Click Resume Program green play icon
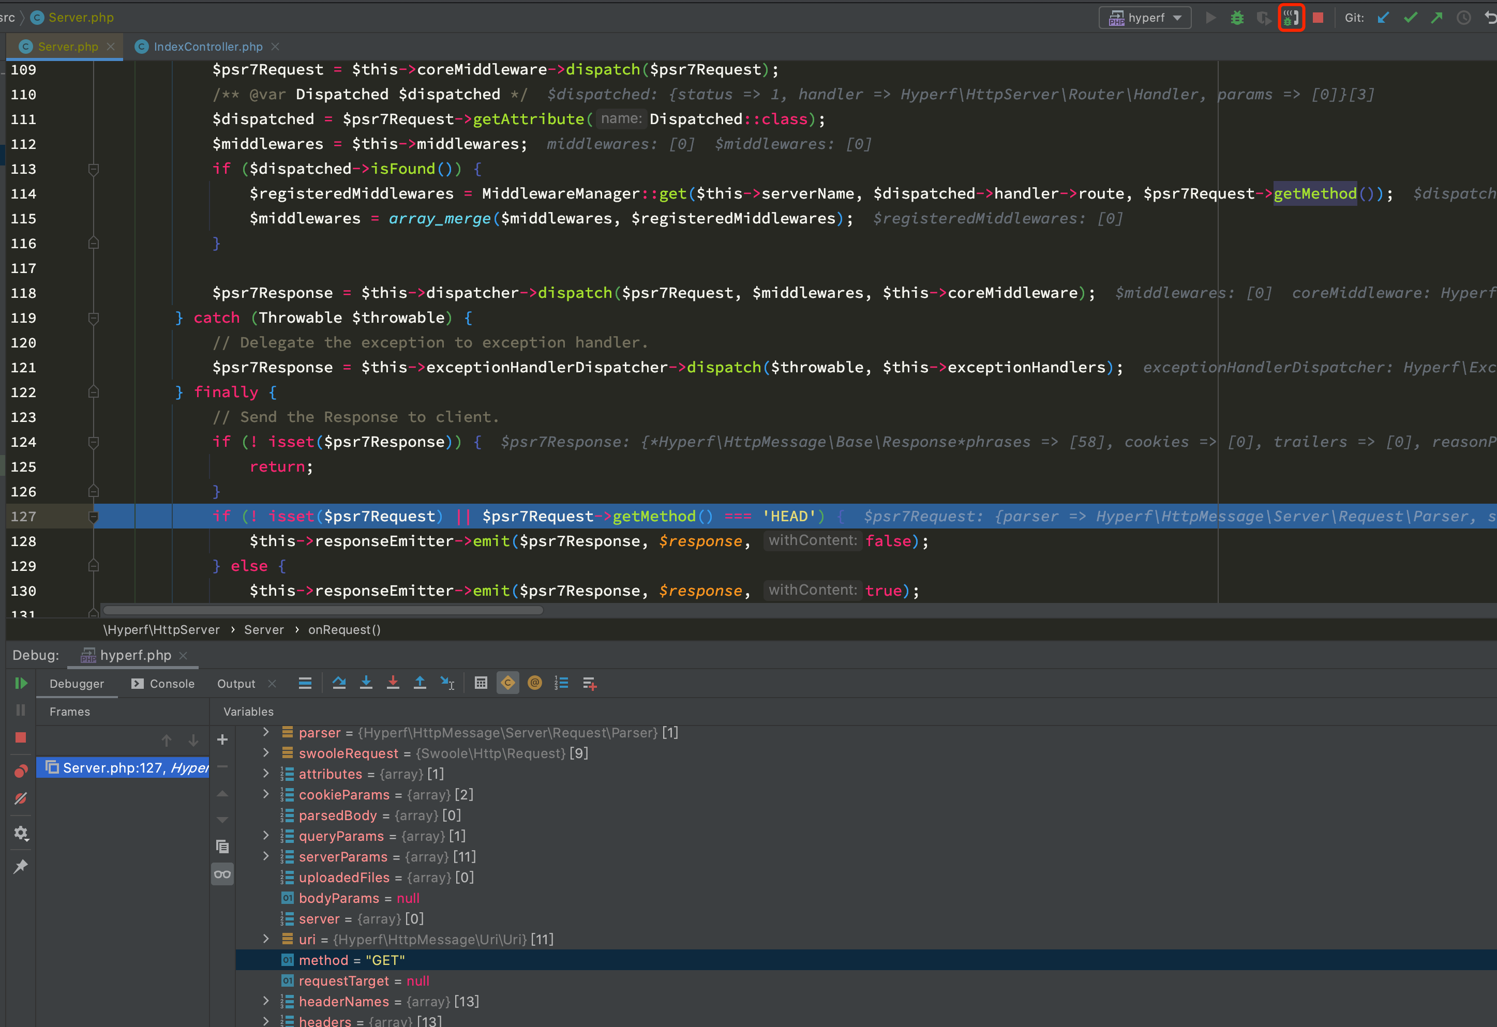Screen dimensions: 1497x1027 (21, 683)
